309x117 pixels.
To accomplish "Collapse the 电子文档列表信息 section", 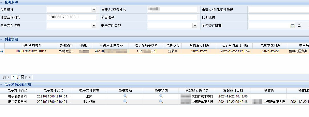I will point(1,84).
